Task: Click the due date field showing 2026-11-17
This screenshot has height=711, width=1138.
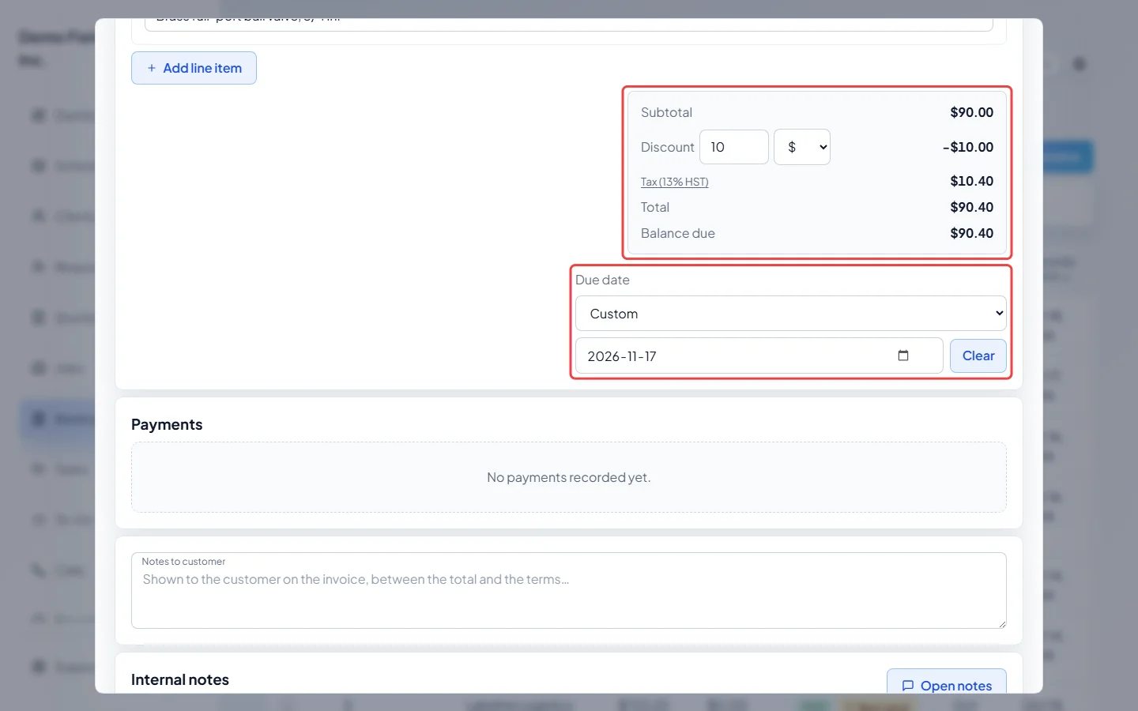Action: [759, 355]
